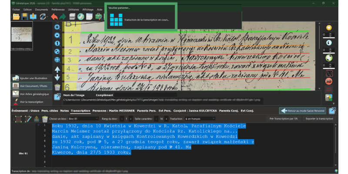Open the Utilitaires menu
The image size is (348, 174).
(x=74, y=9)
